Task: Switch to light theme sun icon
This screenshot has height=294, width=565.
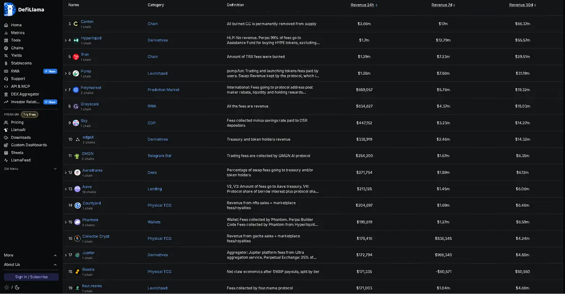Action: point(7,287)
